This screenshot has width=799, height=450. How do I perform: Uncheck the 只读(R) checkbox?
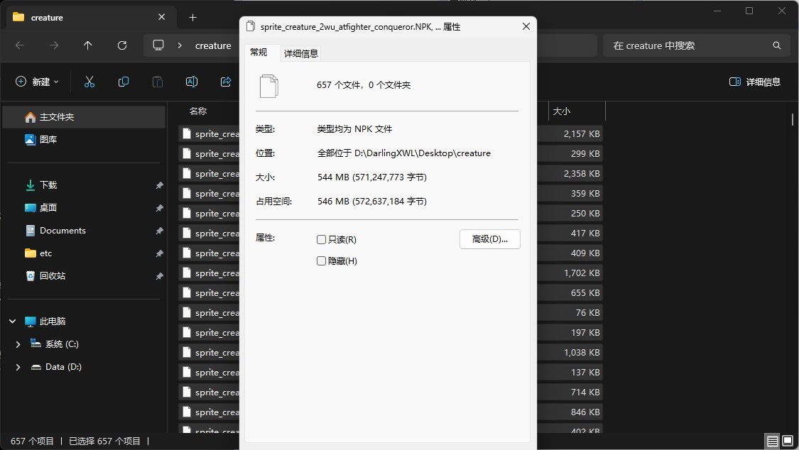(x=321, y=239)
